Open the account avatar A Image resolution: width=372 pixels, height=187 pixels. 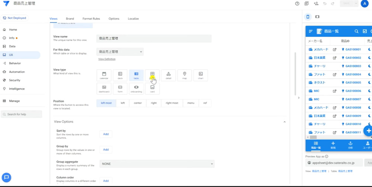coord(365,4)
